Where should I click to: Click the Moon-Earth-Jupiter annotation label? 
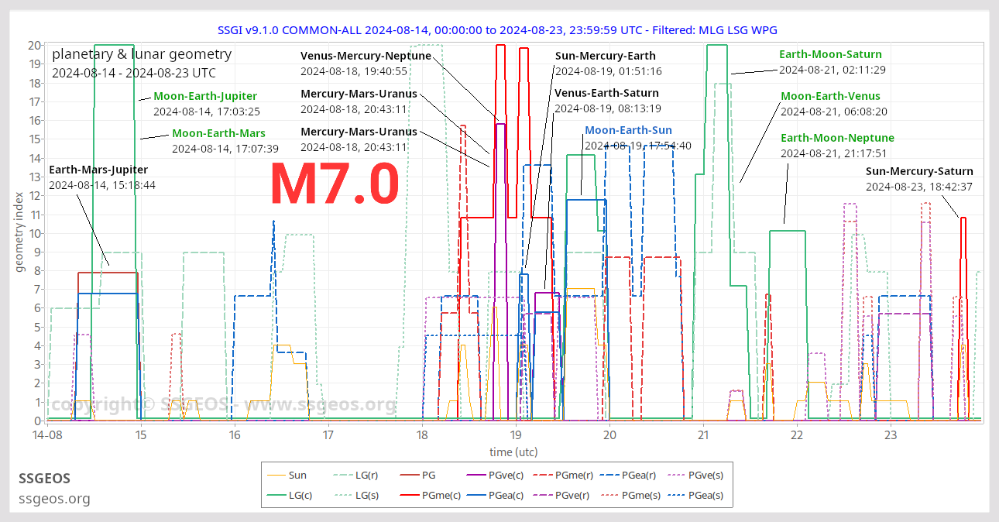coord(205,95)
